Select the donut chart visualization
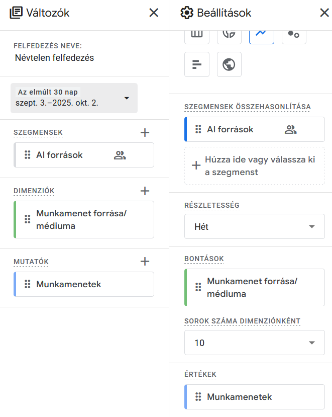The width and height of the screenshot is (332, 417). pyautogui.click(x=229, y=34)
